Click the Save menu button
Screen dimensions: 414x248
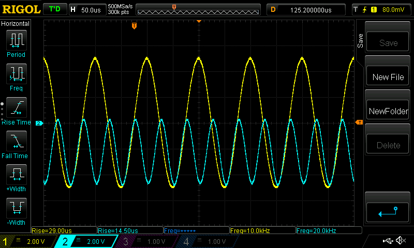point(388,43)
